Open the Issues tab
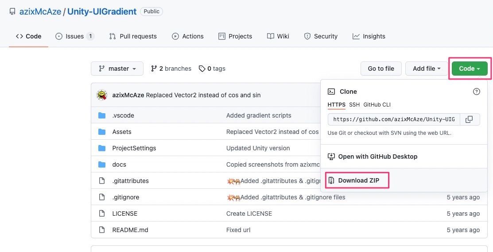 tap(74, 36)
